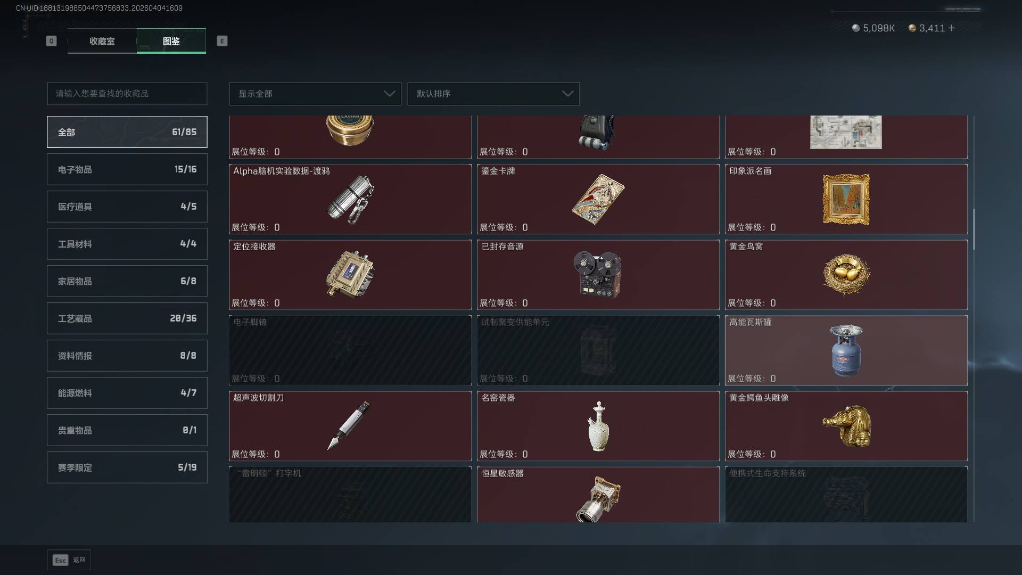Image resolution: width=1022 pixels, height=575 pixels.
Task: Filter by 电子物品 category
Action: tap(127, 169)
